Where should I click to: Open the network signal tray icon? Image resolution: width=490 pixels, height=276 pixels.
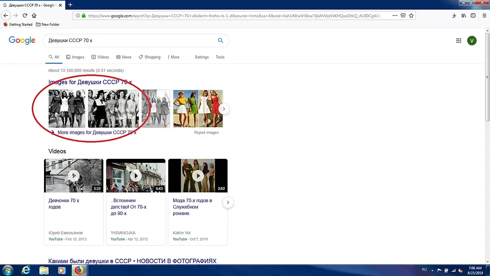point(453,270)
